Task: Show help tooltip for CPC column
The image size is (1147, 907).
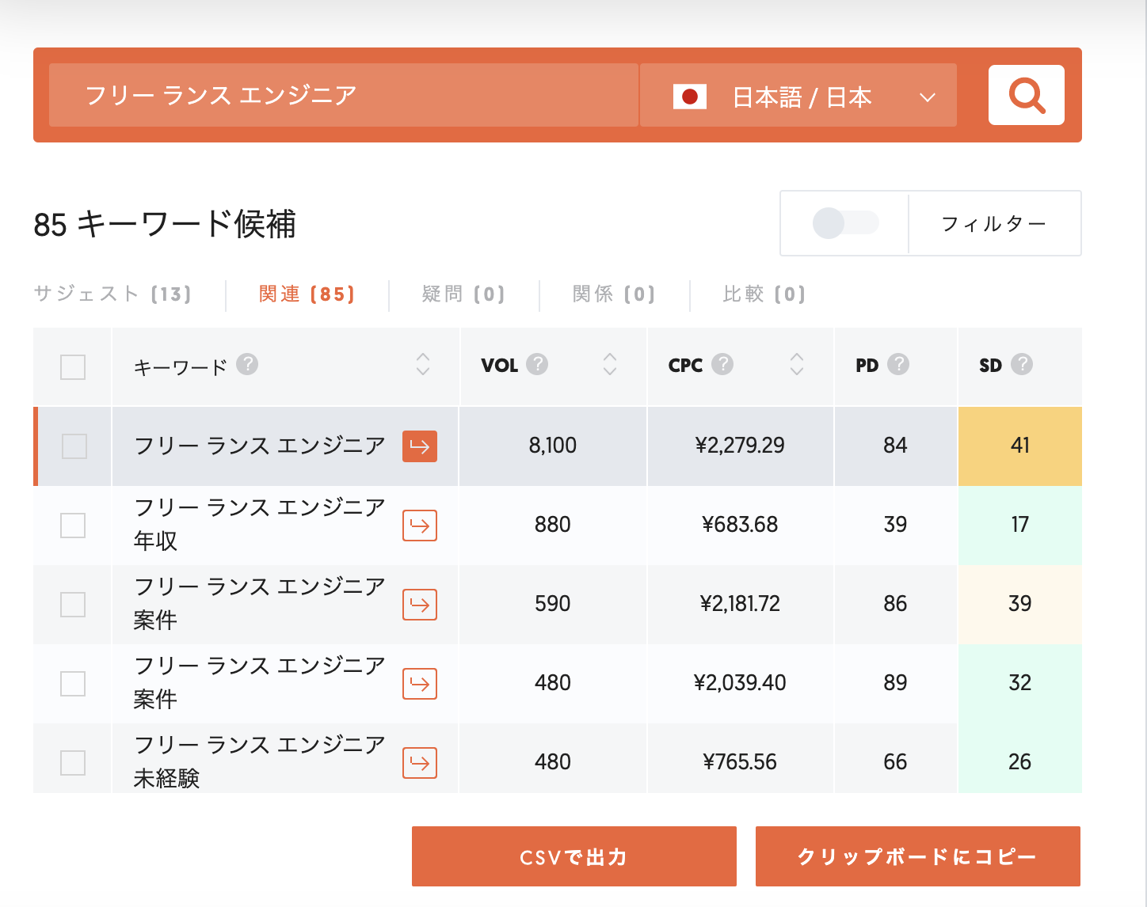Action: click(722, 365)
